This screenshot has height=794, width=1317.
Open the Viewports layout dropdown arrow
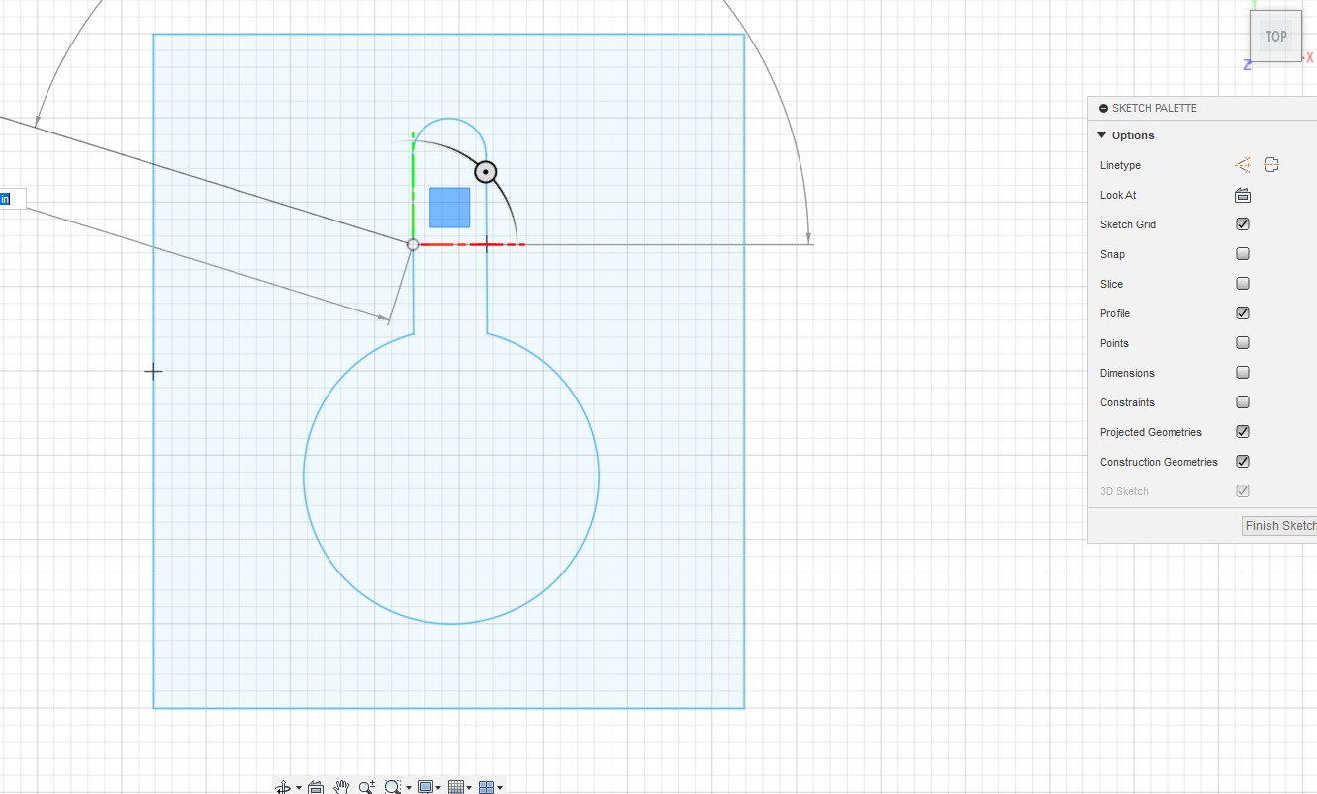[500, 788]
